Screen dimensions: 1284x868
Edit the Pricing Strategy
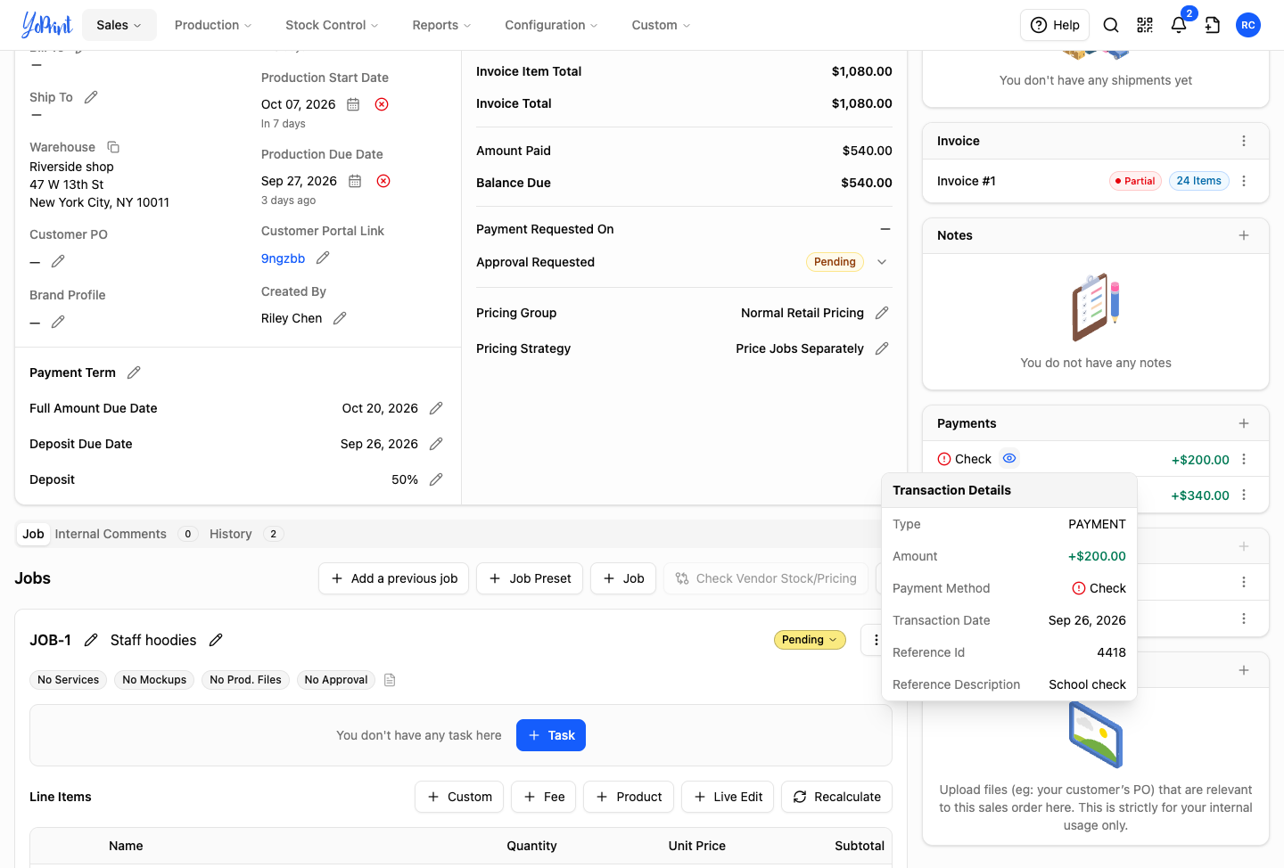[882, 348]
